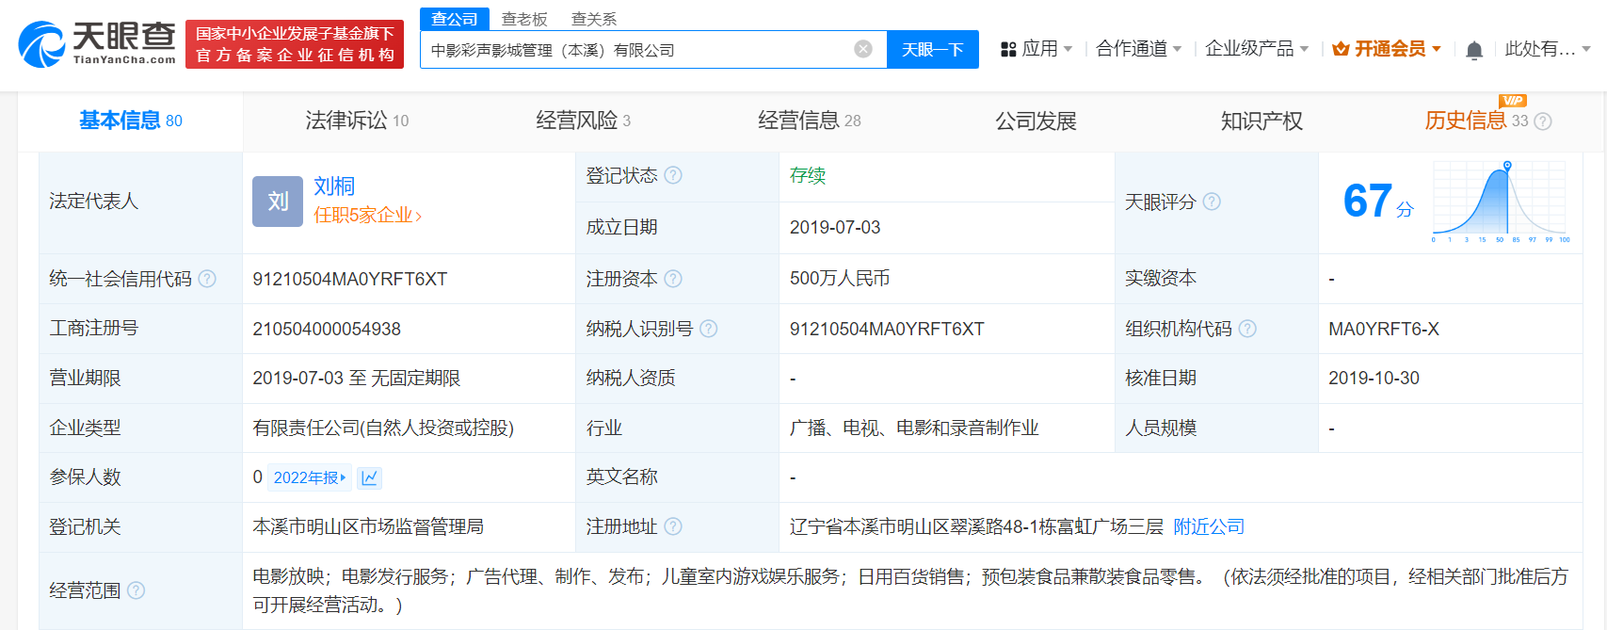Click the 天眼评分 distribution chart
Screen dimensions: 1607x630
tap(1501, 201)
